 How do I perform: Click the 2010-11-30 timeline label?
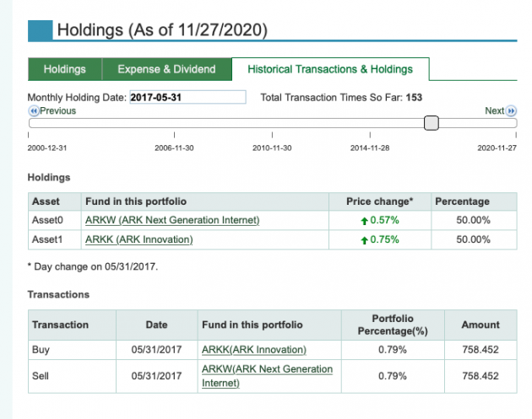coord(272,148)
